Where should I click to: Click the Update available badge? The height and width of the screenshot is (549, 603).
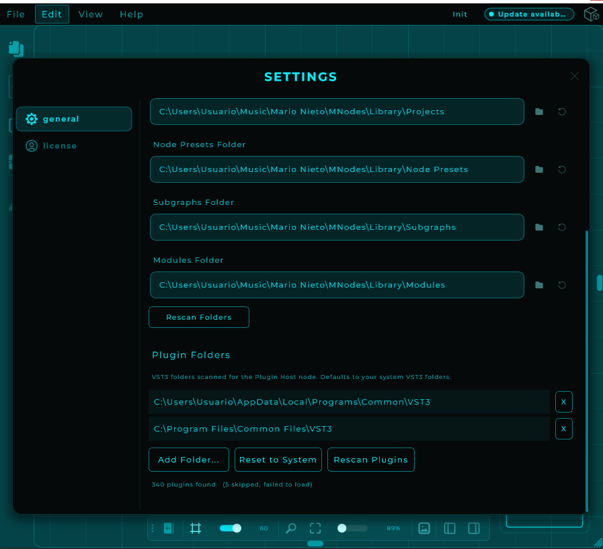529,14
